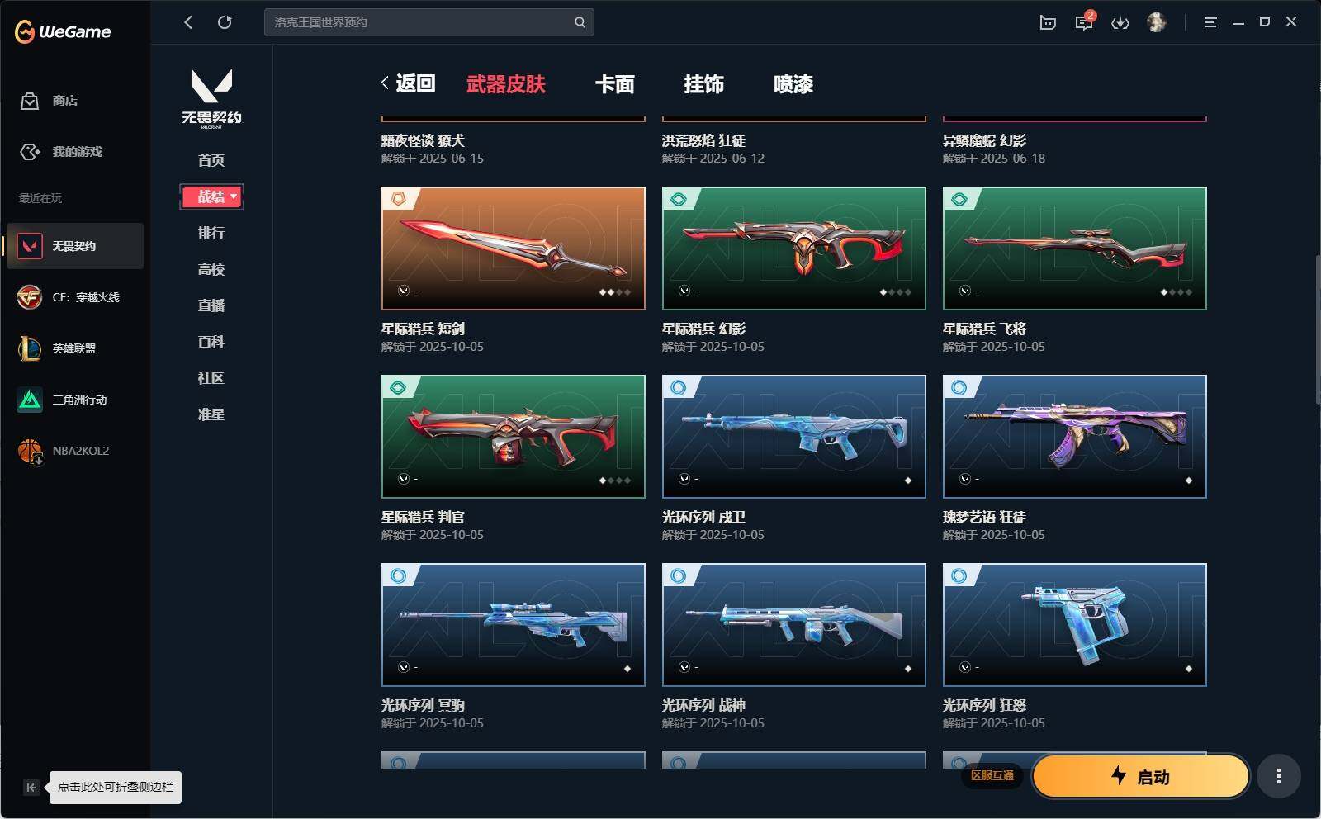Open the 星际猎兵 短剑 skin thumbnail
This screenshot has height=819, width=1321.
coord(514,249)
